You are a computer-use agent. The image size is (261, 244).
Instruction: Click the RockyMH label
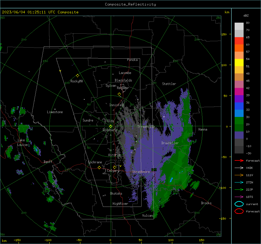pyautogui.click(x=77, y=81)
